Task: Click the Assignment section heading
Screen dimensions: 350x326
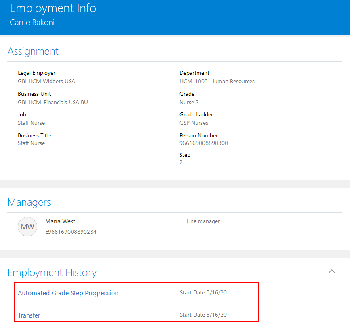Action: click(33, 51)
